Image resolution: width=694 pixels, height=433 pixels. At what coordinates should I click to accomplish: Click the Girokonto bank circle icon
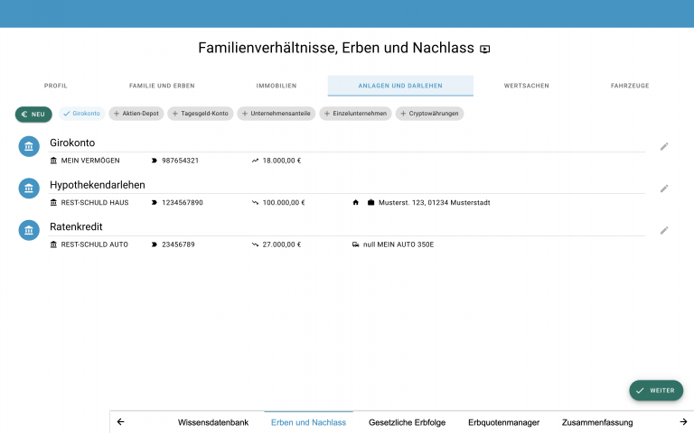[29, 146]
